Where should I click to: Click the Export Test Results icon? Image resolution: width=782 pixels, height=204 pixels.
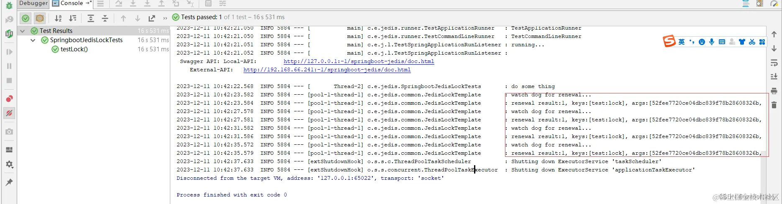coord(151,18)
